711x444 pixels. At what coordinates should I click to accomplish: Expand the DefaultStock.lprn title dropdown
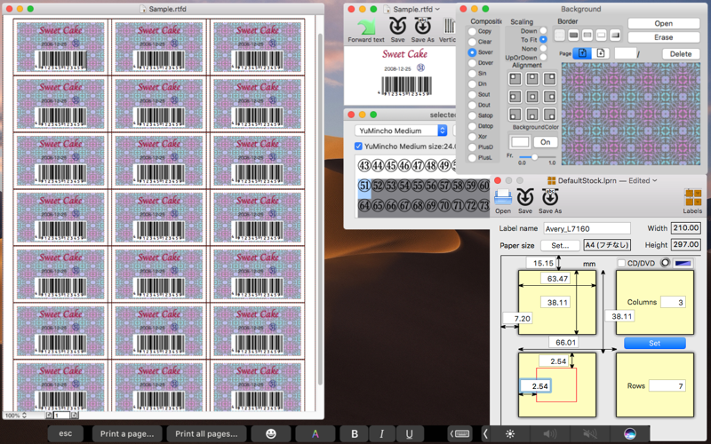click(x=653, y=180)
